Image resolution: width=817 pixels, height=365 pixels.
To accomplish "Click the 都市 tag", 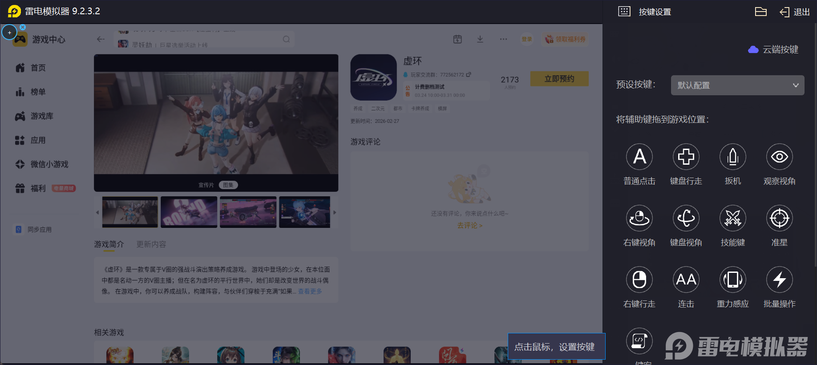I will coord(398,109).
